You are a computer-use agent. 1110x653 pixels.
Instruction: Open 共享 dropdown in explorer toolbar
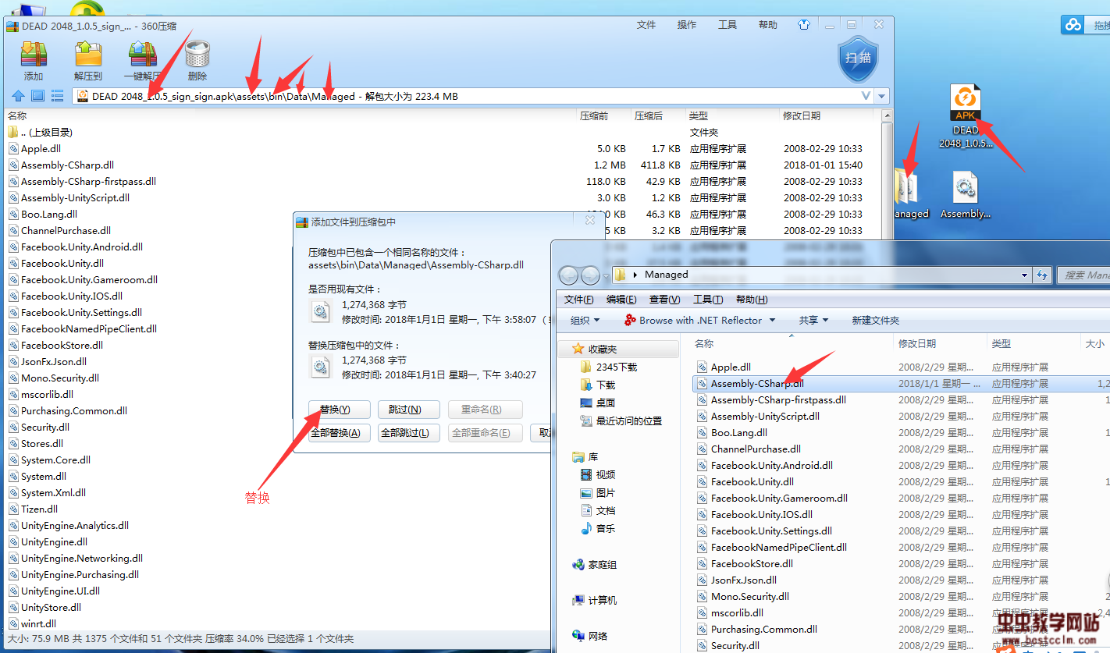click(813, 320)
